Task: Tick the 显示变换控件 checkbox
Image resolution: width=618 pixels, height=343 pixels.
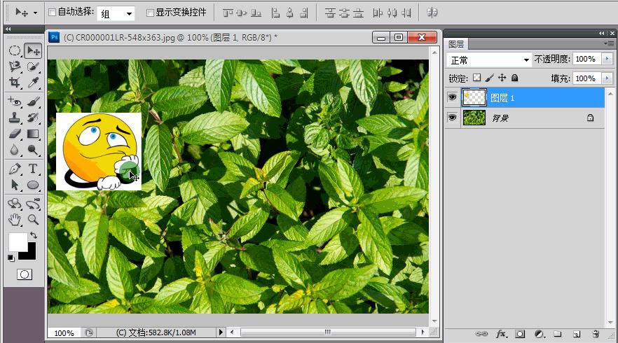Action: 150,13
